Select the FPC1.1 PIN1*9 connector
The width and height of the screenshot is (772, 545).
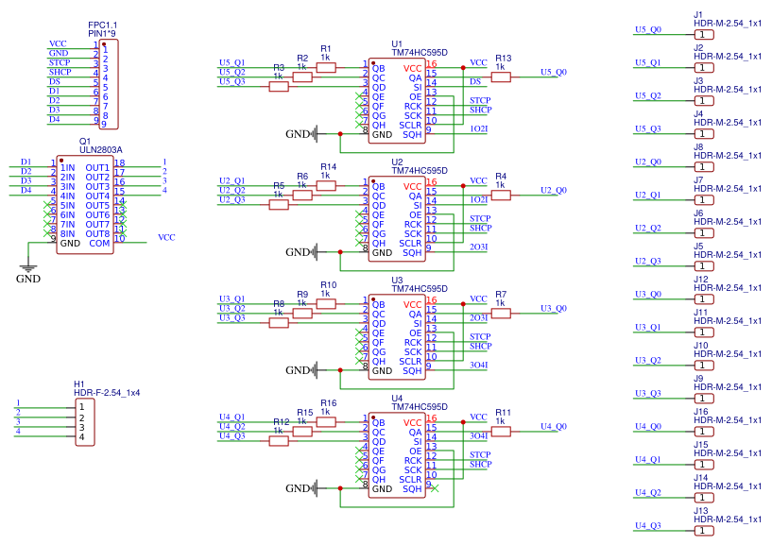click(109, 84)
